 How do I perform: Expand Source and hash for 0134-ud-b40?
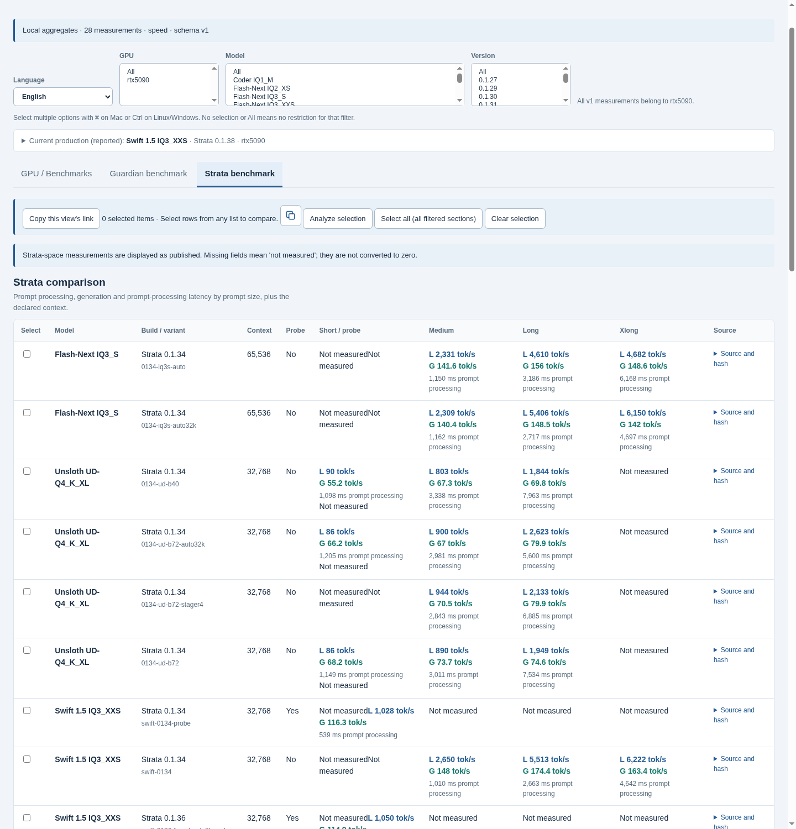[x=734, y=476]
